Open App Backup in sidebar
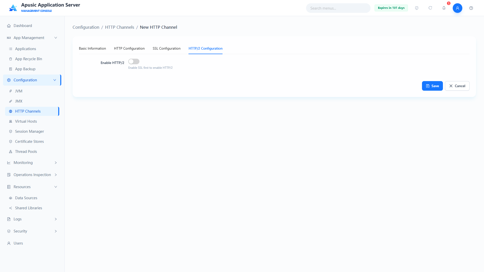Screen dimensions: 484x272 point(32,69)
